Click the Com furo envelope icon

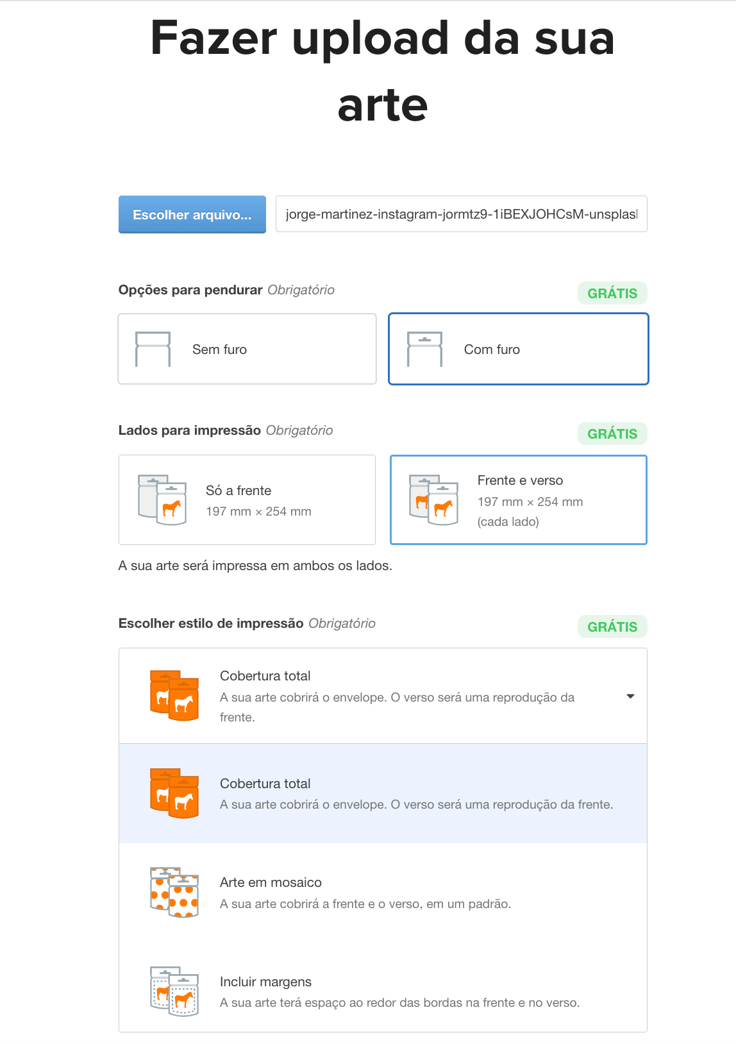(x=424, y=349)
